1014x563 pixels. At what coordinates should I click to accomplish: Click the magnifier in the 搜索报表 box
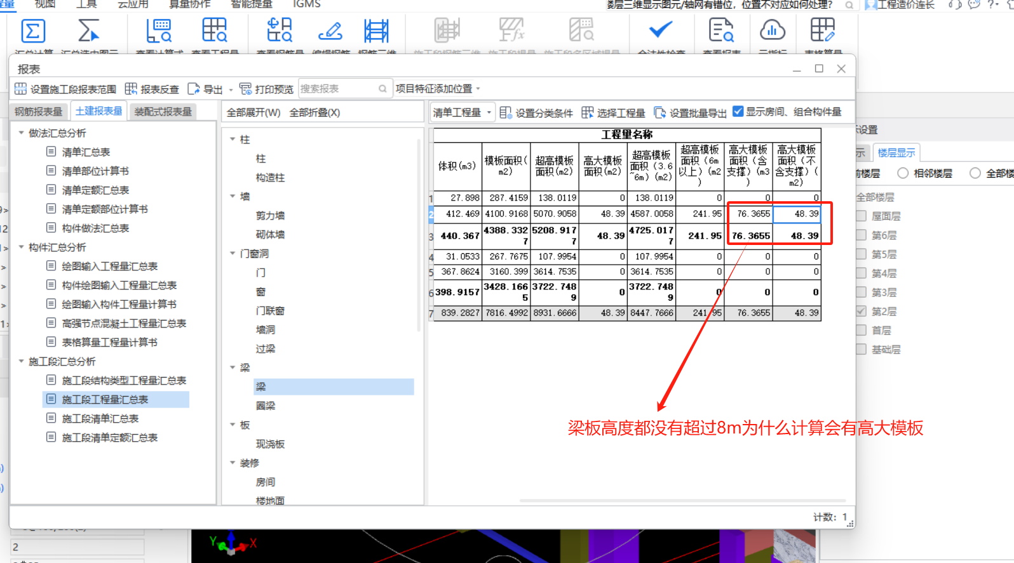pyautogui.click(x=382, y=89)
